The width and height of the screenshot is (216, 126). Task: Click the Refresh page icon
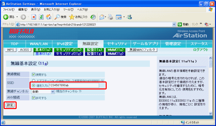tap(41, 17)
